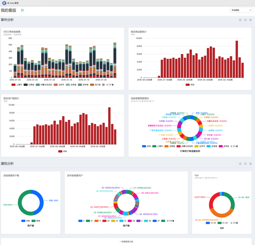This screenshot has height=245, width=255.
Task: Click 新增报告分组 to add a report group
Action: pos(127,241)
